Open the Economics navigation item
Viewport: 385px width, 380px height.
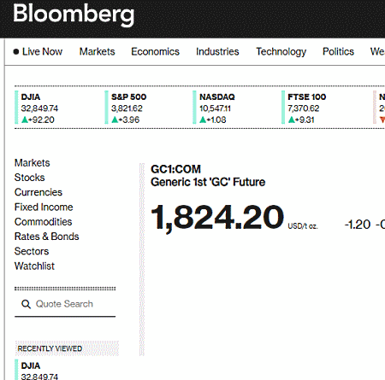[x=155, y=51]
